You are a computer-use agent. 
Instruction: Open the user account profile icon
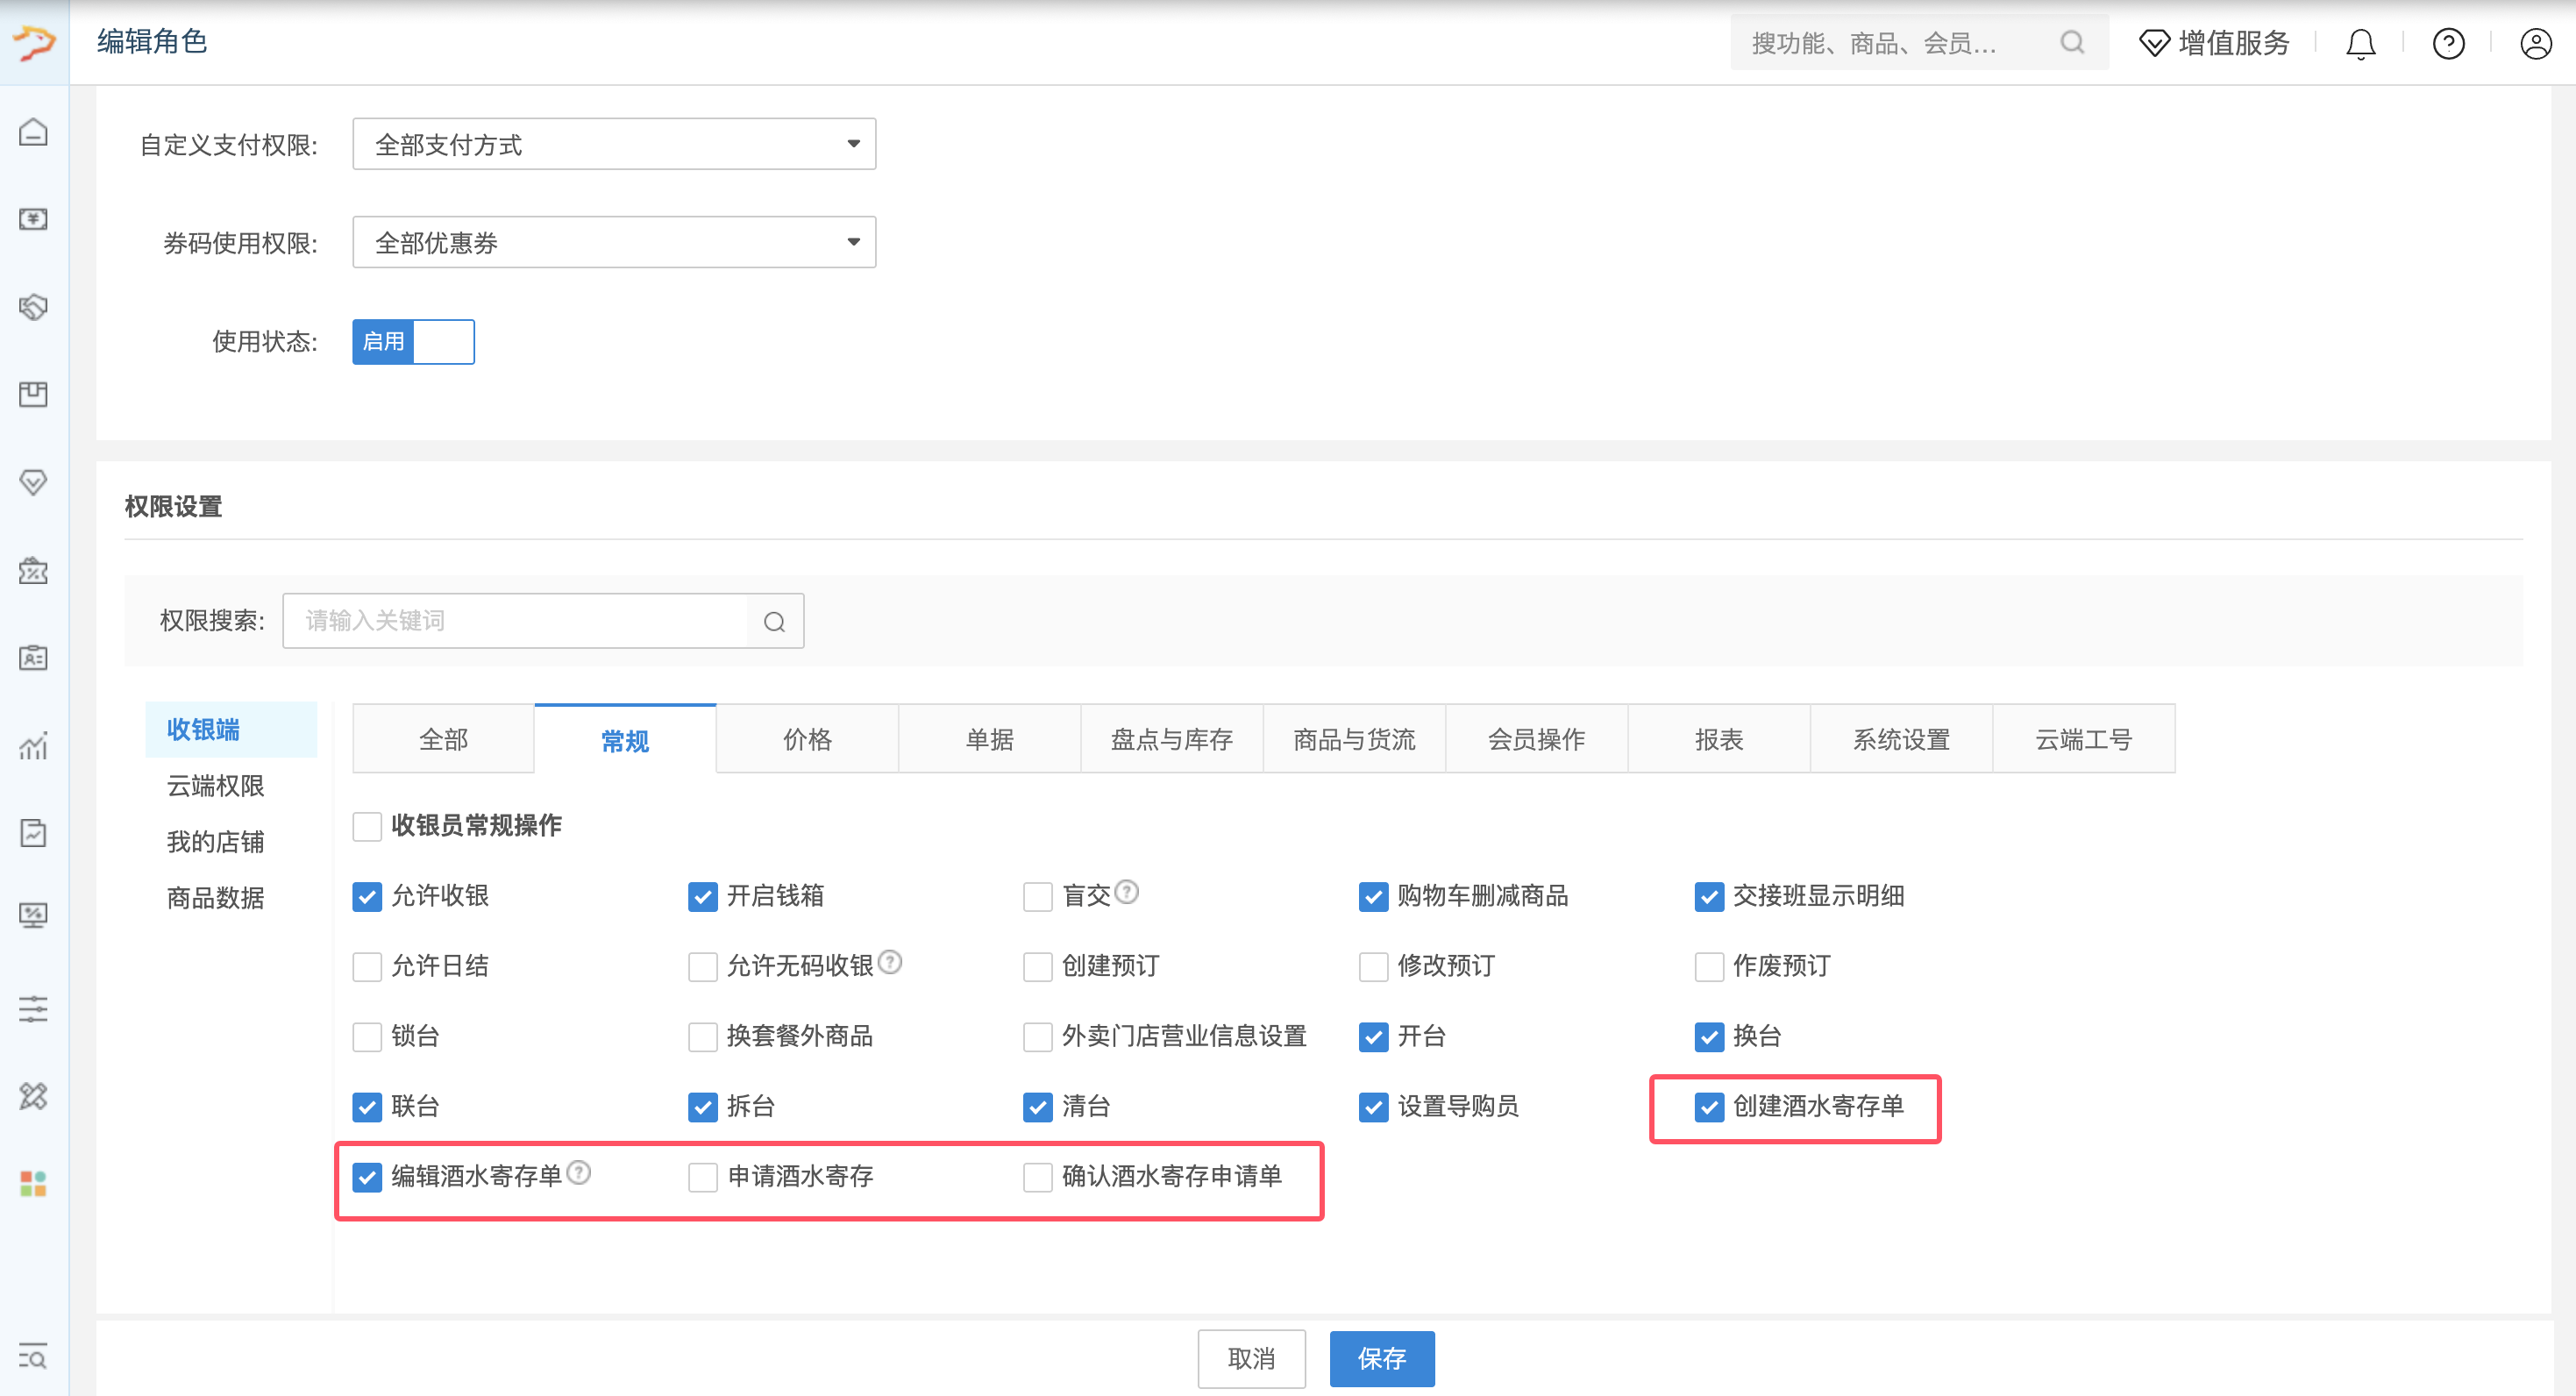coord(2535,43)
